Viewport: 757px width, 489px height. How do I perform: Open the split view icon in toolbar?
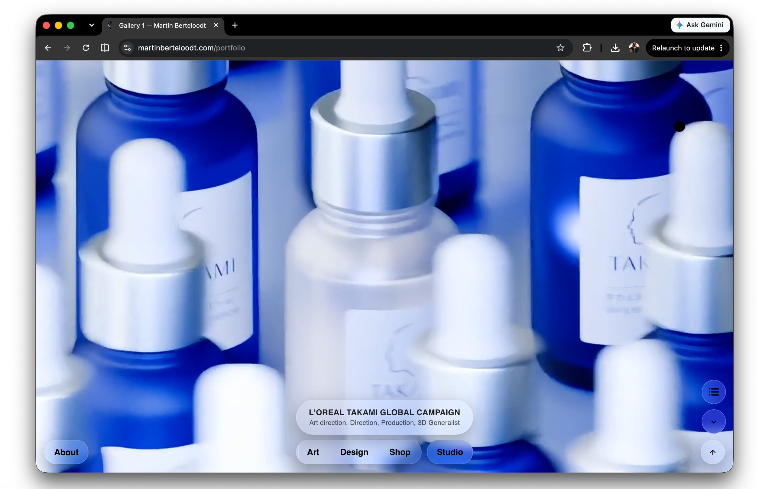coord(105,48)
